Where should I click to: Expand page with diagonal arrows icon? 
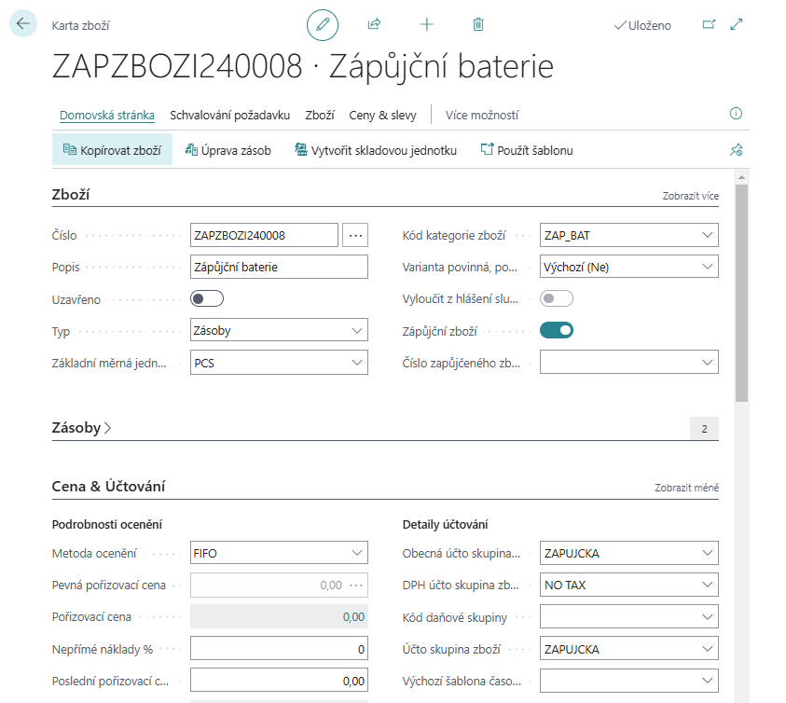(737, 24)
